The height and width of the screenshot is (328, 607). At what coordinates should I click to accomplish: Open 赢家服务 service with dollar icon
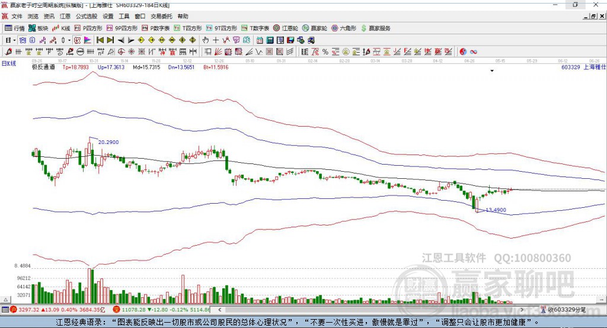376,28
